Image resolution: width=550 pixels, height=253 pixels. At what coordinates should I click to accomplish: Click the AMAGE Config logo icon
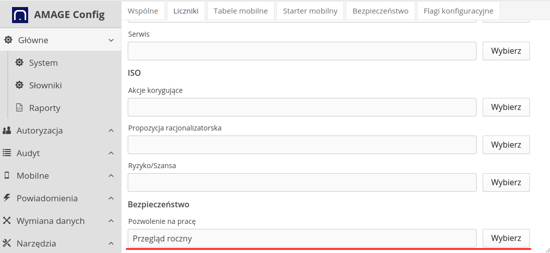(x=20, y=15)
